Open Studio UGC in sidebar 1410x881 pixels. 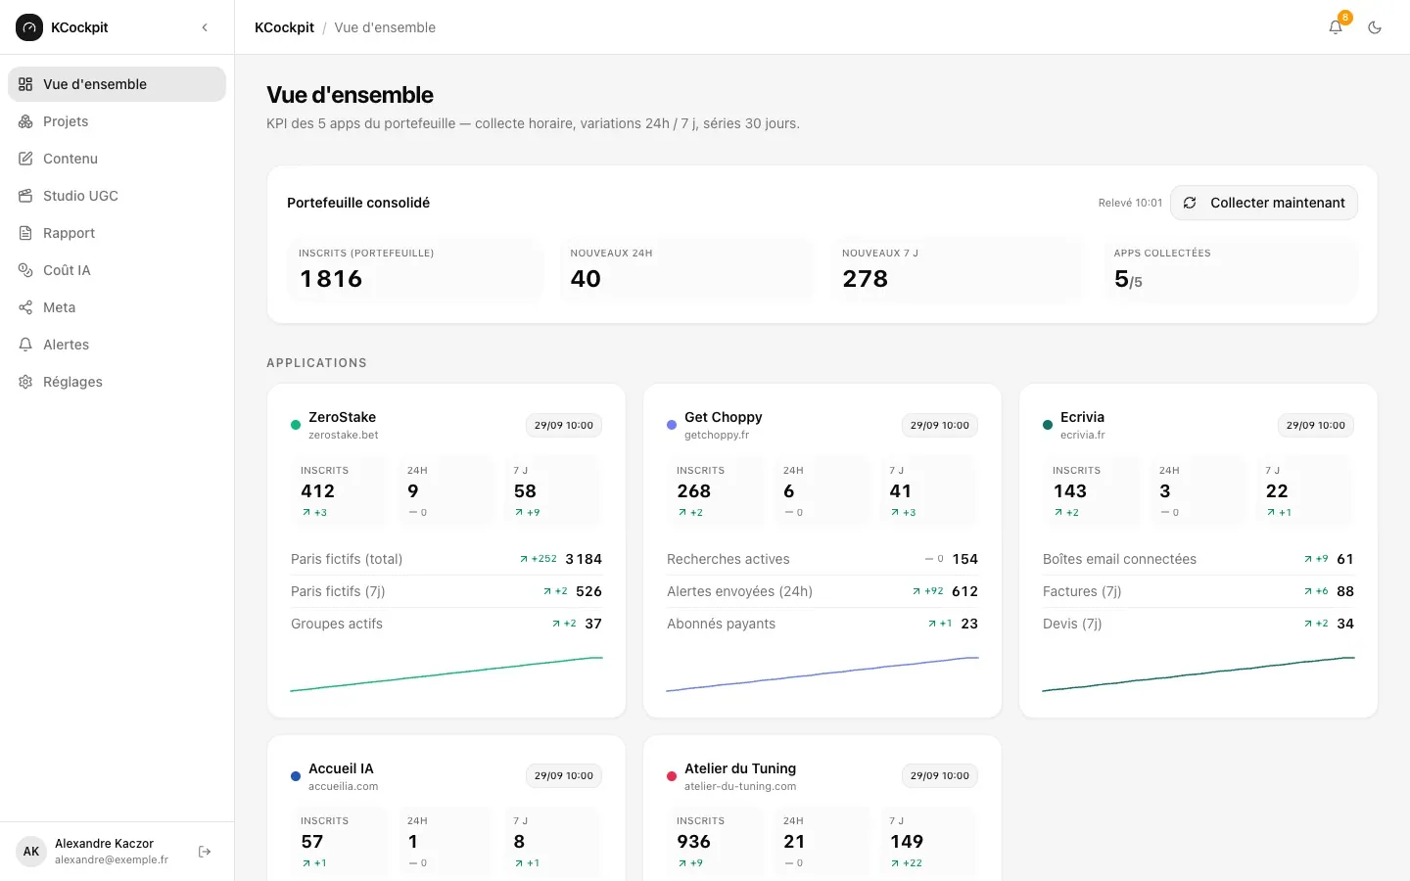tap(117, 196)
